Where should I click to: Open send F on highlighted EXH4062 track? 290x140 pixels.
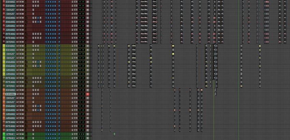pyautogui.click(x=59, y=94)
